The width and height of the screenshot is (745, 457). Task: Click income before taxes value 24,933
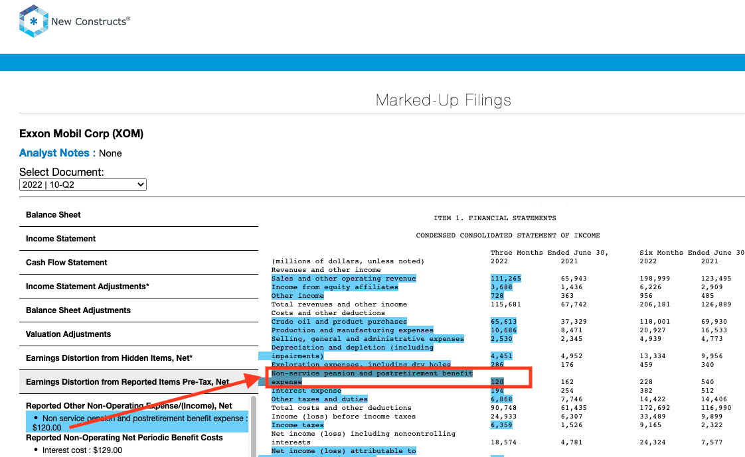coord(503,416)
